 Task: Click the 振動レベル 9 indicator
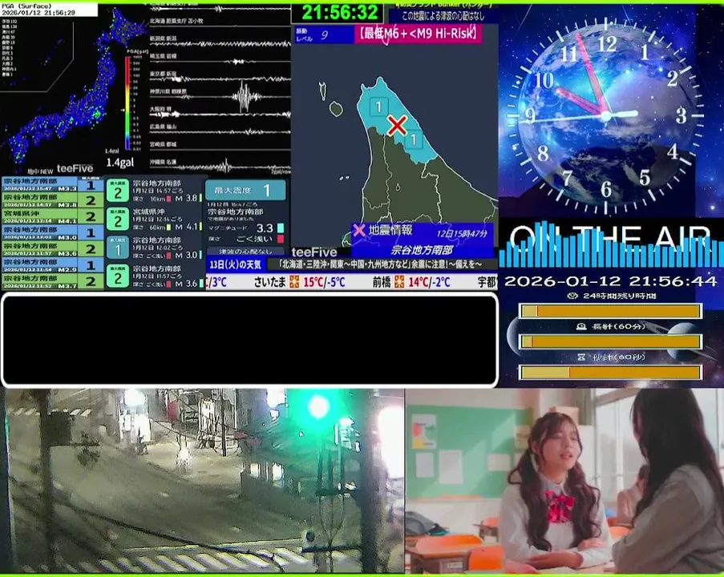pos(324,34)
